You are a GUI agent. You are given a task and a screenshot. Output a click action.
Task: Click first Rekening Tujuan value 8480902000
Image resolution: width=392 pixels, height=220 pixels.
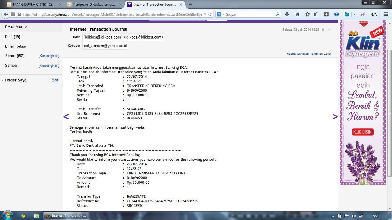[x=137, y=90]
